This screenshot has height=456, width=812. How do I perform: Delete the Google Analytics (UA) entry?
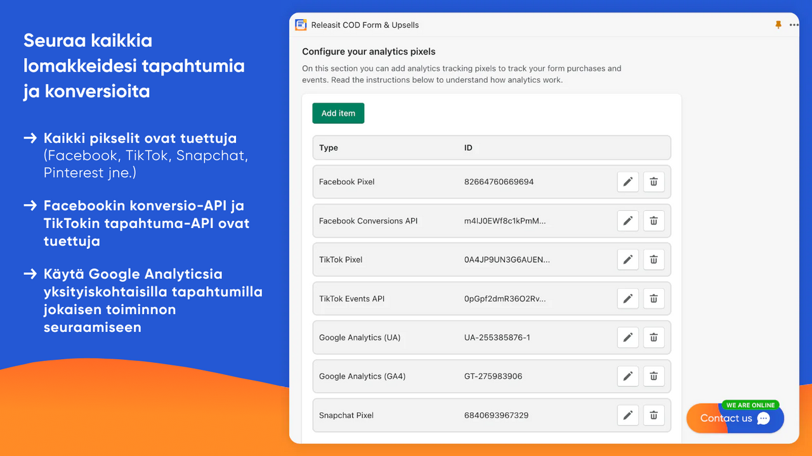653,338
